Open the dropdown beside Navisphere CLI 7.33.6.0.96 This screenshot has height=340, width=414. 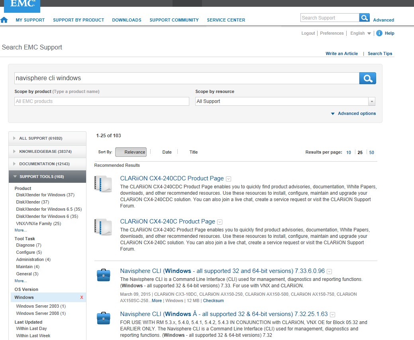pyautogui.click(x=329, y=271)
